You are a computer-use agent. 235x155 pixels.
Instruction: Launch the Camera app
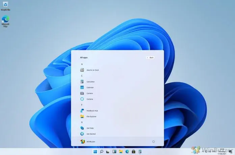click(89, 93)
